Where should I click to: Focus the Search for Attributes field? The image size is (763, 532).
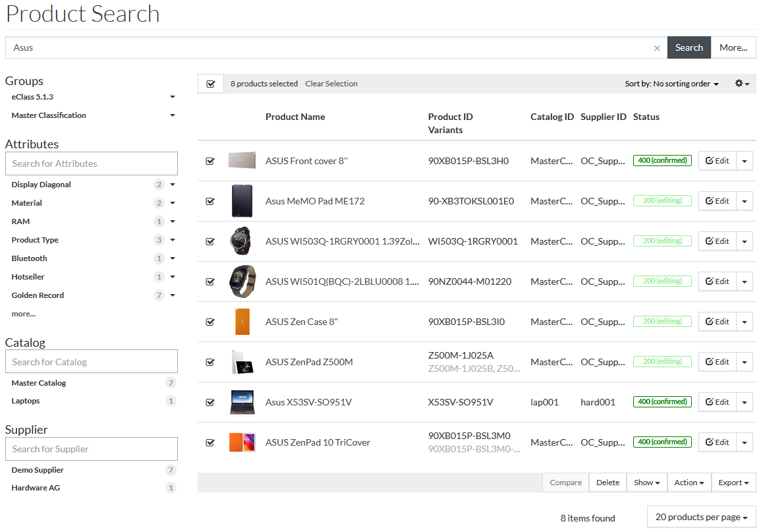point(92,163)
